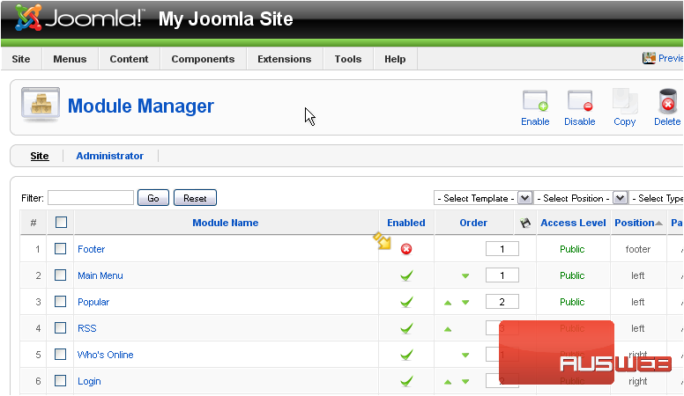The width and height of the screenshot is (684, 396).
Task: Open the Components menu
Action: 203,59
